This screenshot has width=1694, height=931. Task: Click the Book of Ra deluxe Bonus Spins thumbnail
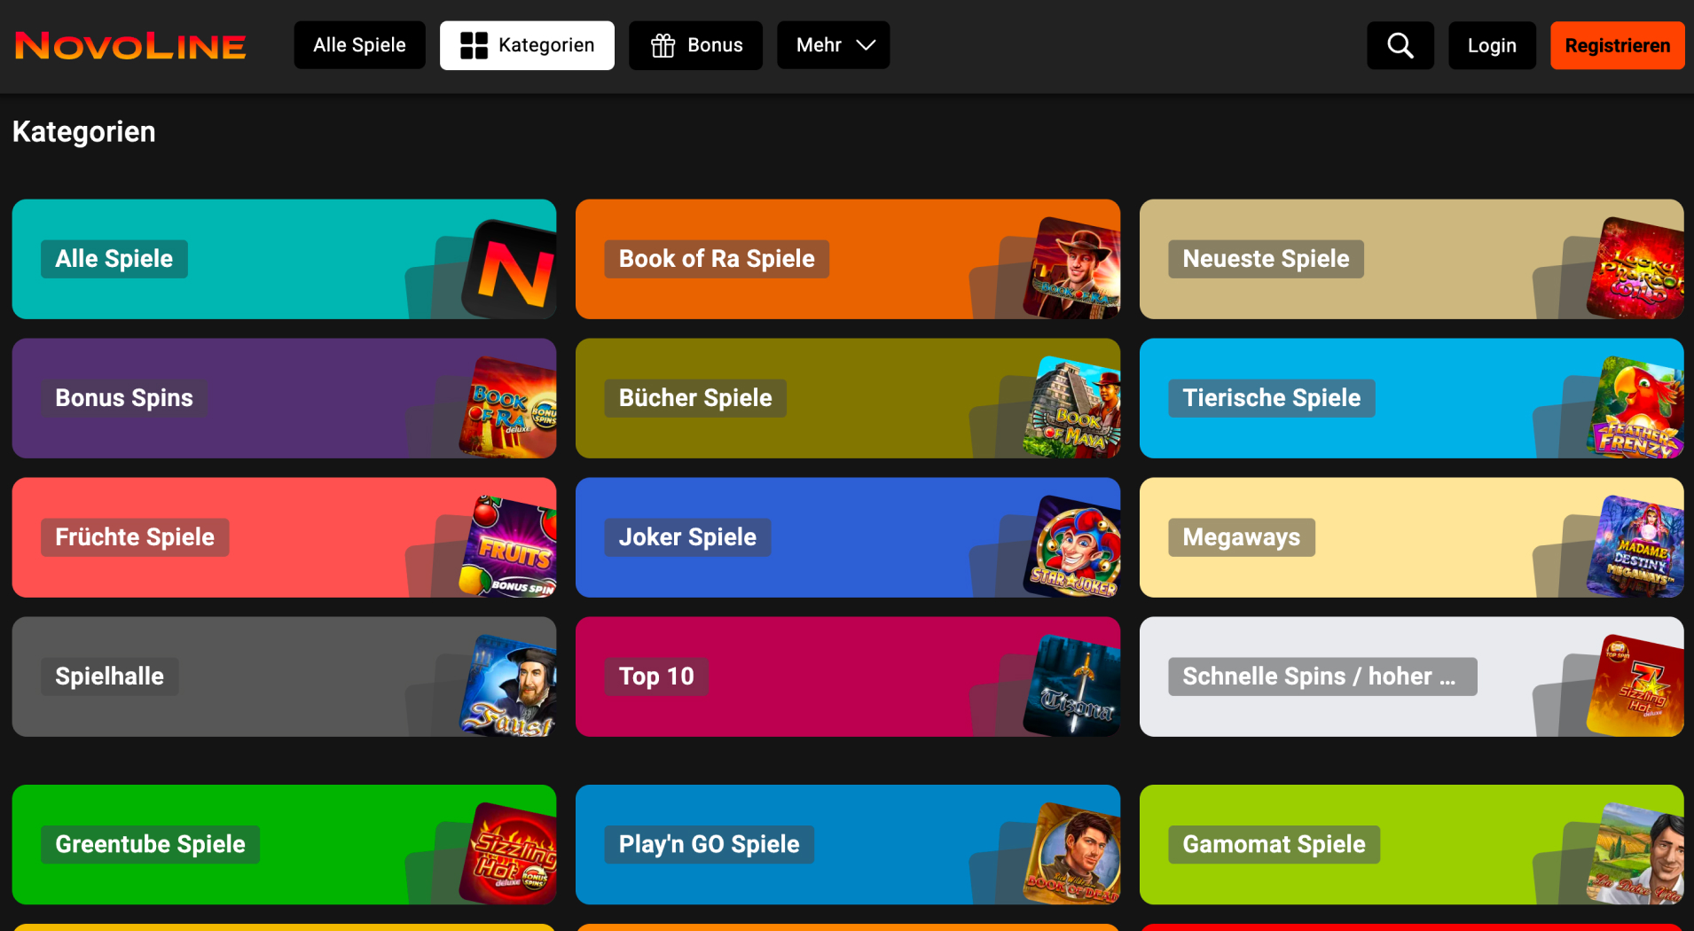[509, 408]
